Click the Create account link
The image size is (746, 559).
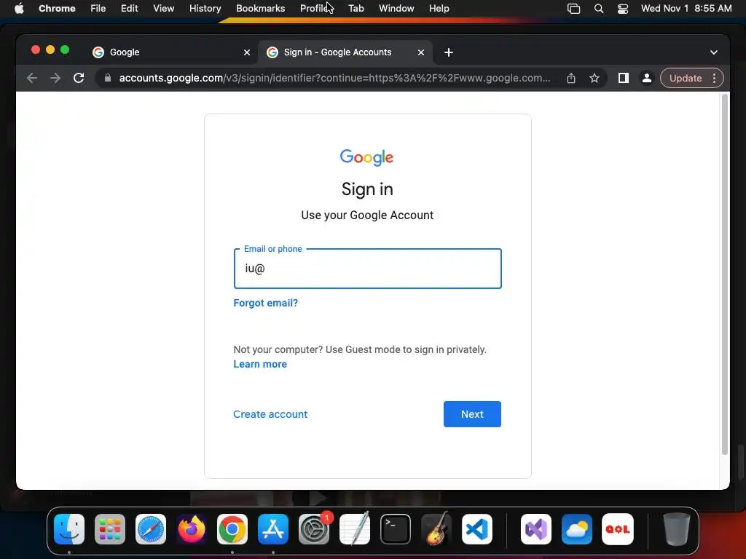pos(270,414)
